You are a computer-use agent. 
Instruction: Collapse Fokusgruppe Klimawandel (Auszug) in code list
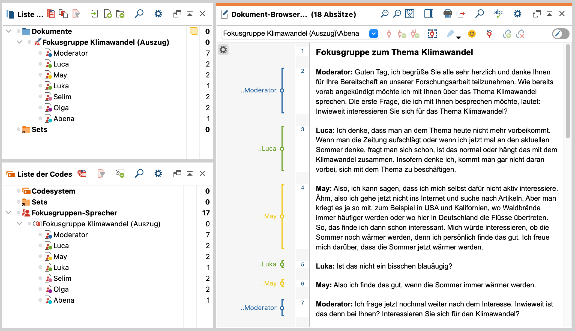pos(19,224)
